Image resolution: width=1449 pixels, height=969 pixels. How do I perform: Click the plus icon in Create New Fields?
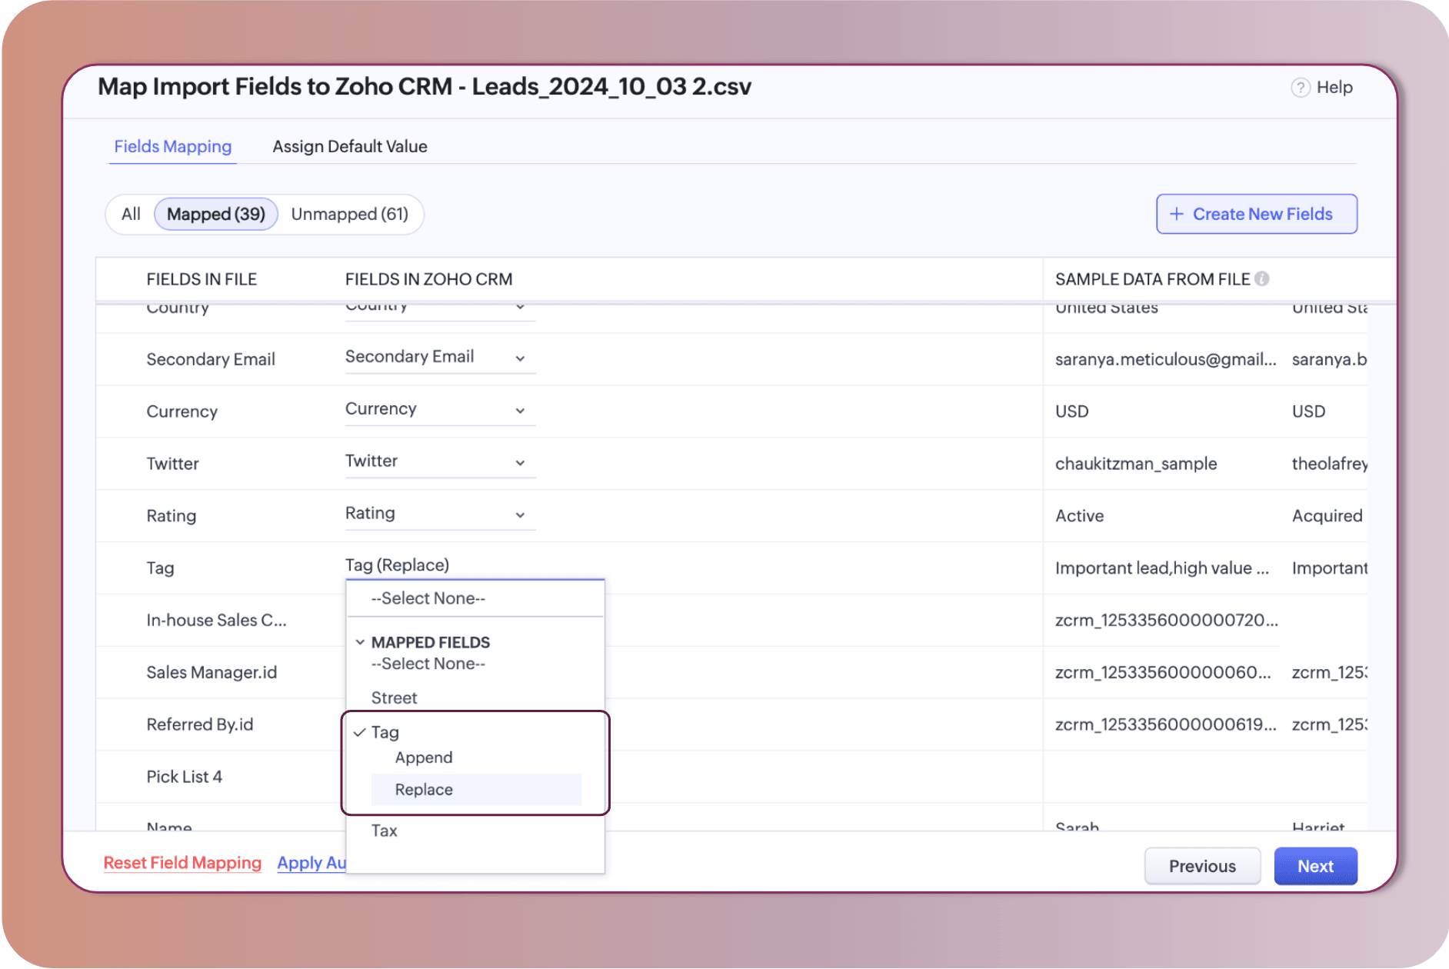pyautogui.click(x=1176, y=215)
